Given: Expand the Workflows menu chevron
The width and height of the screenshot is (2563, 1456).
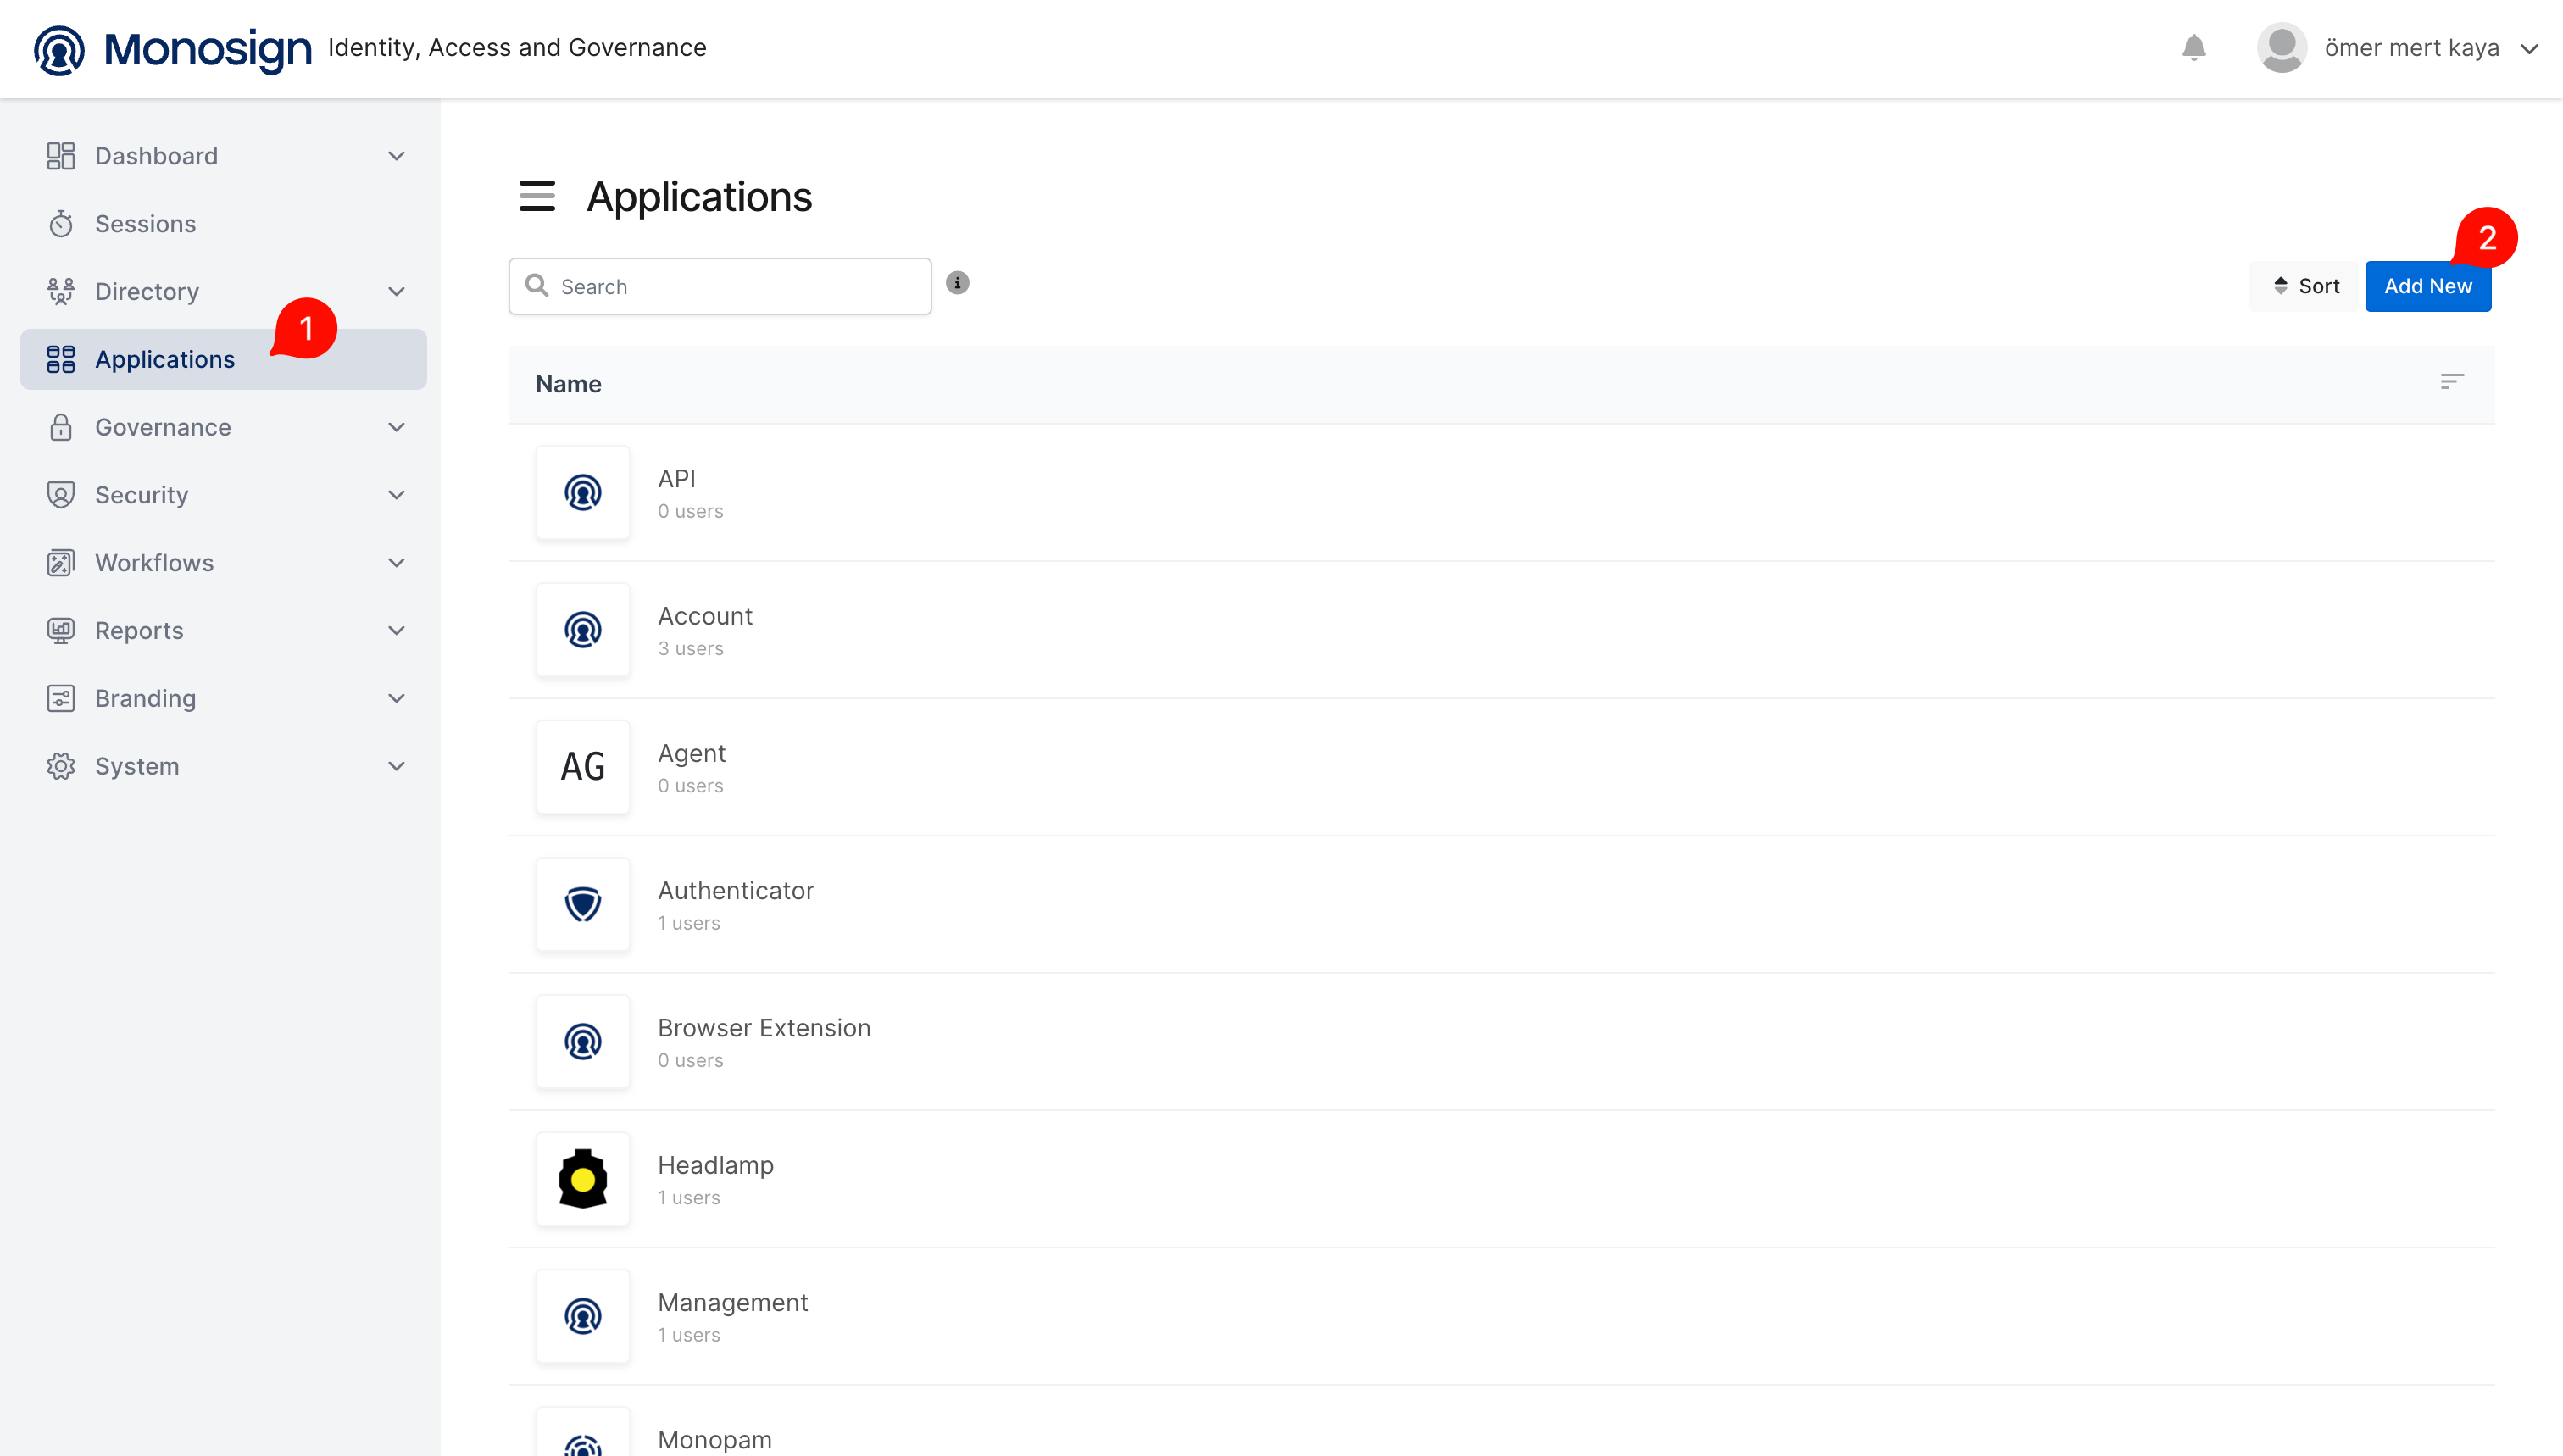Looking at the screenshot, I should pos(397,563).
